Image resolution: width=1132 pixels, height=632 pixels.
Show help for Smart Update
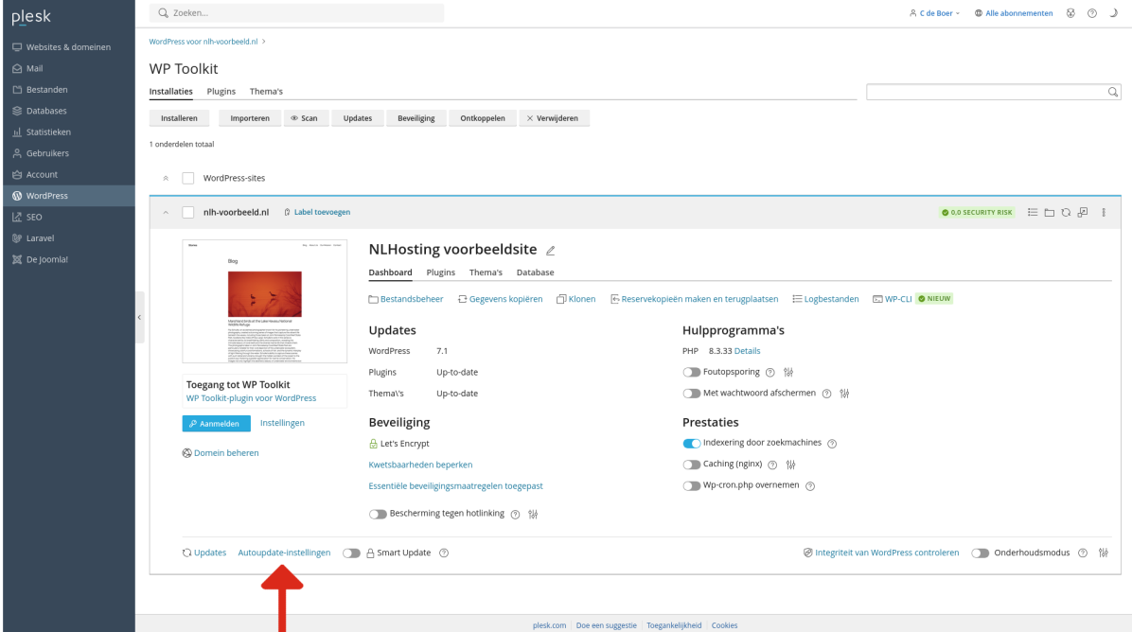click(444, 553)
